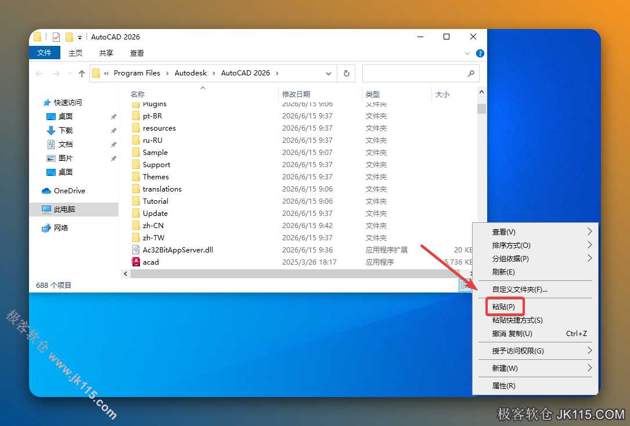Open the 分组依据(P) context submenu
This screenshot has width=630, height=426.
(535, 259)
